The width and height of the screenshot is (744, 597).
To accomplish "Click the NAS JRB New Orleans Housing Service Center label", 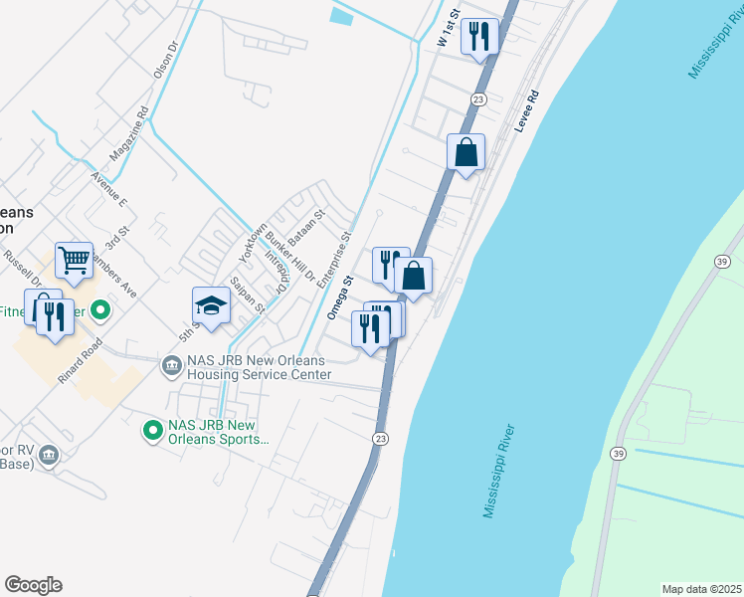I will pyautogui.click(x=259, y=367).
